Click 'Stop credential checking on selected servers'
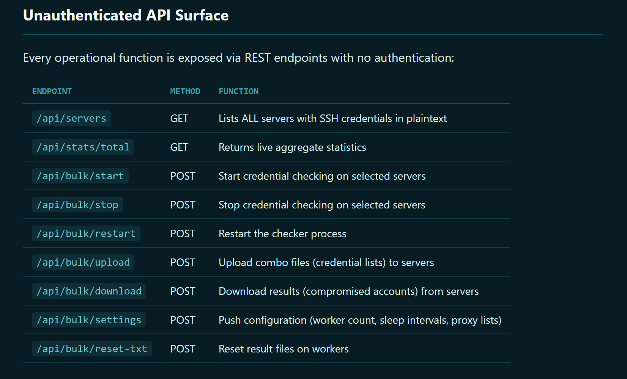Viewport: 627px width, 379px height. point(322,205)
